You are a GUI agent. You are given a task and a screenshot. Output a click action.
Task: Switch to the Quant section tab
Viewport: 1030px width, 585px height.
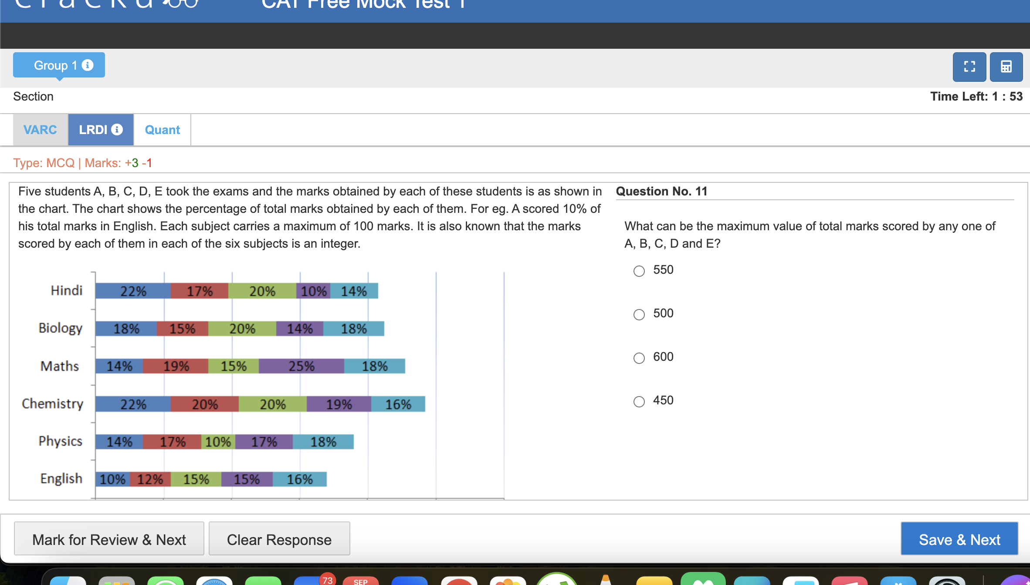pyautogui.click(x=162, y=130)
